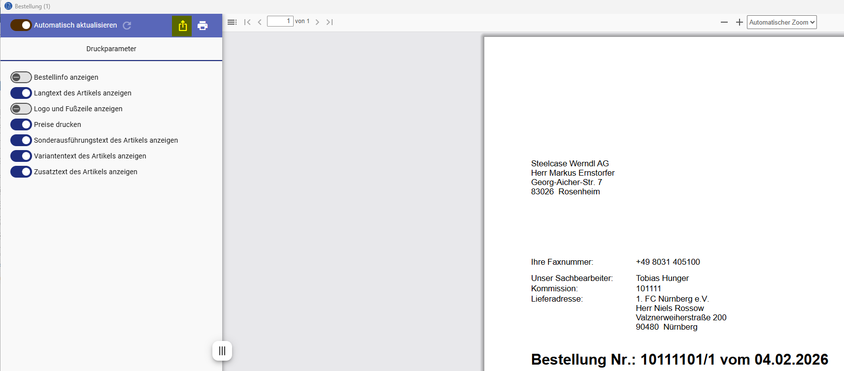Toggle the PDF viewer sidebar
The width and height of the screenshot is (844, 371).
[232, 22]
